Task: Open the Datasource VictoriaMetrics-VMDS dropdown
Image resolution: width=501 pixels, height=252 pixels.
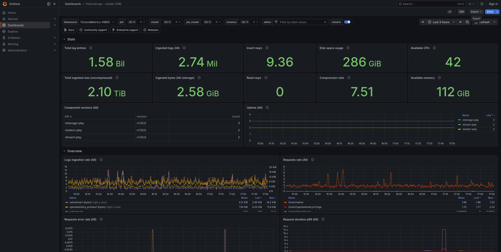Action: click(97, 22)
